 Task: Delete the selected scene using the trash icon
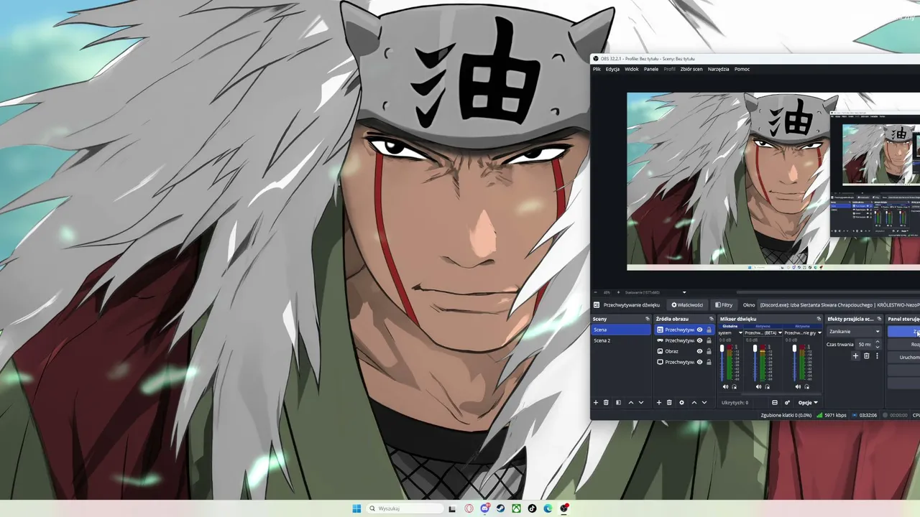point(606,403)
